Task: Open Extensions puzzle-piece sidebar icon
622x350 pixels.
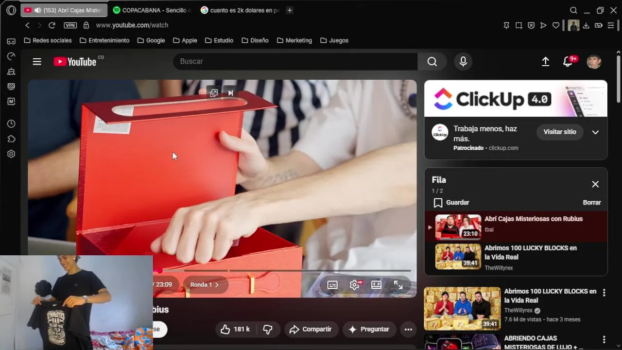Action: tap(11, 139)
